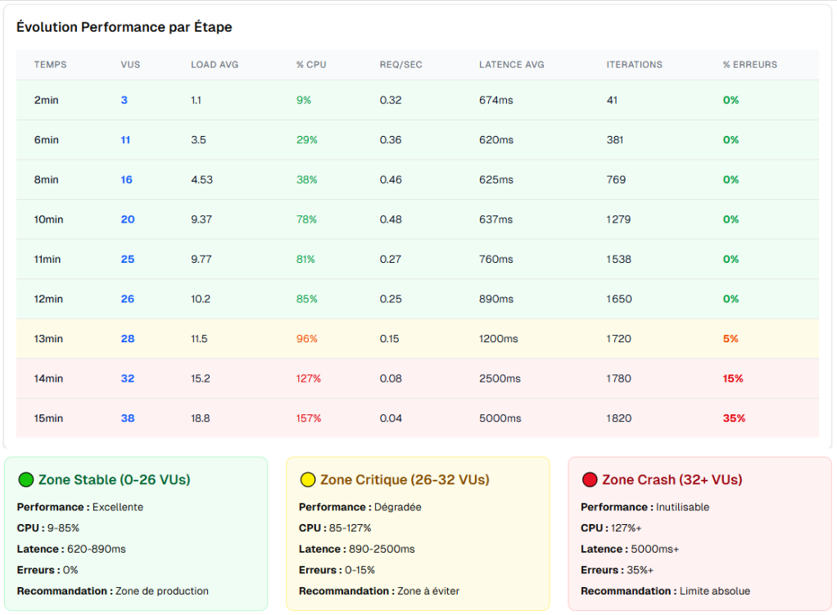This screenshot has width=837, height=615.
Task: Select the 35% error rate cell
Action: (x=734, y=418)
